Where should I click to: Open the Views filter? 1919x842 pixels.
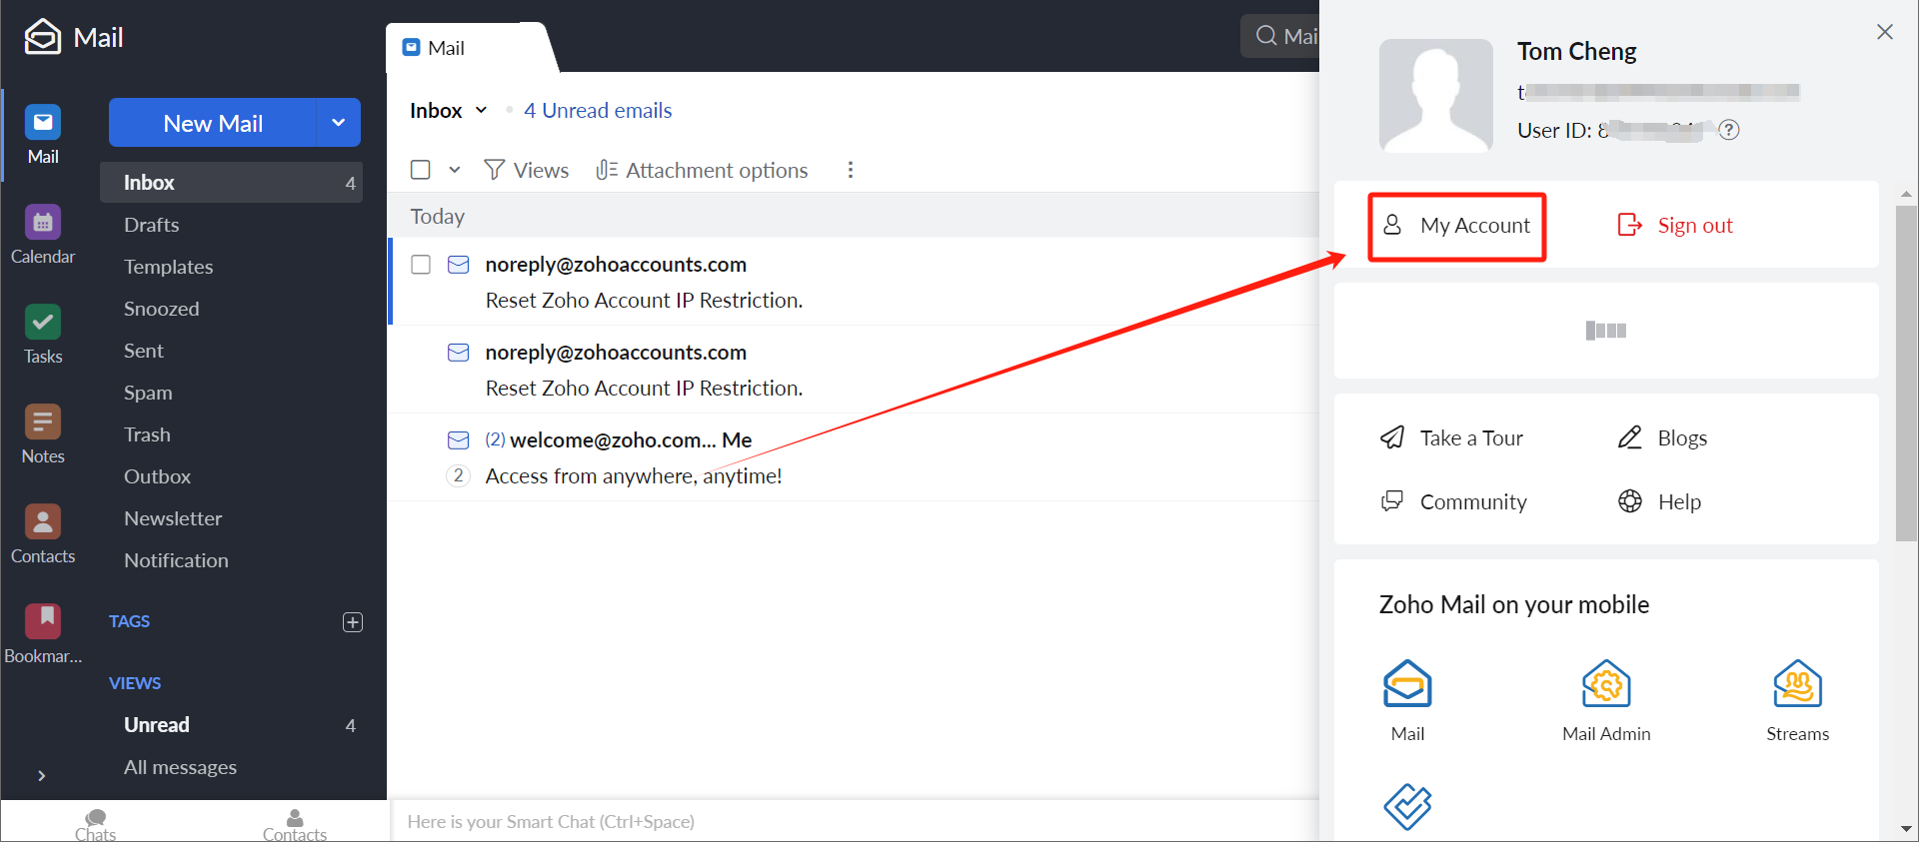pyautogui.click(x=527, y=170)
